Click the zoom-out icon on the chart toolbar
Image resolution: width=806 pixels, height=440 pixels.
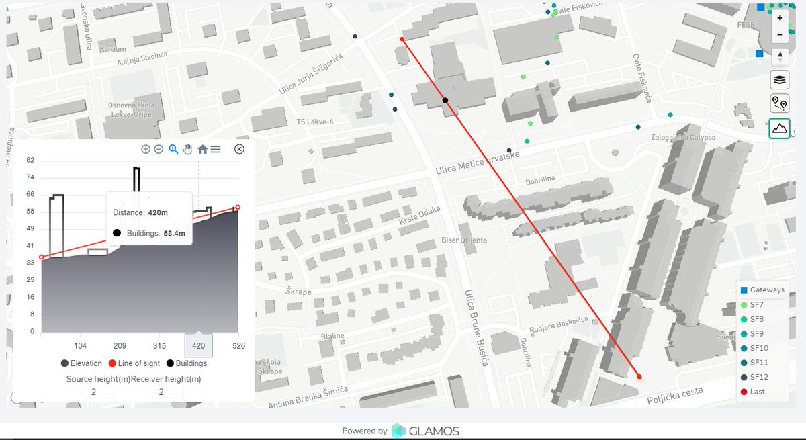(x=159, y=149)
